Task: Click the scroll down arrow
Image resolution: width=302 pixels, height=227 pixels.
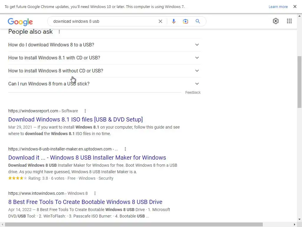Action: click(299, 220)
